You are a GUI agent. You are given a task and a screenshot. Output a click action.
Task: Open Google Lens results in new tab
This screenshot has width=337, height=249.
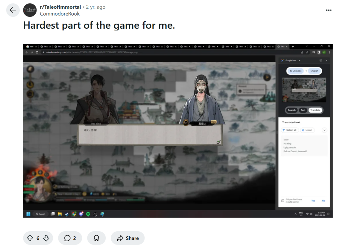click(321, 60)
